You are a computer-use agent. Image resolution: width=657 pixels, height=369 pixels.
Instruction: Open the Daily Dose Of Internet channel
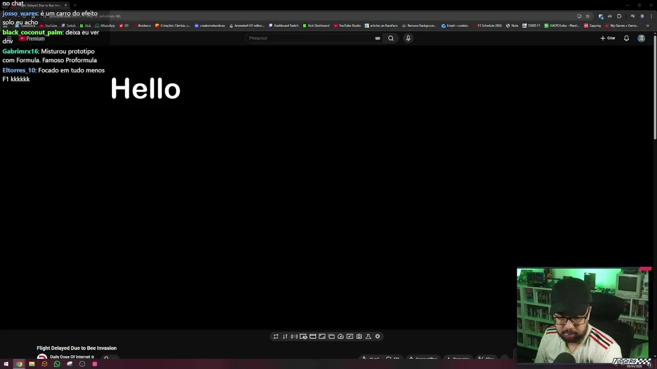(x=70, y=357)
